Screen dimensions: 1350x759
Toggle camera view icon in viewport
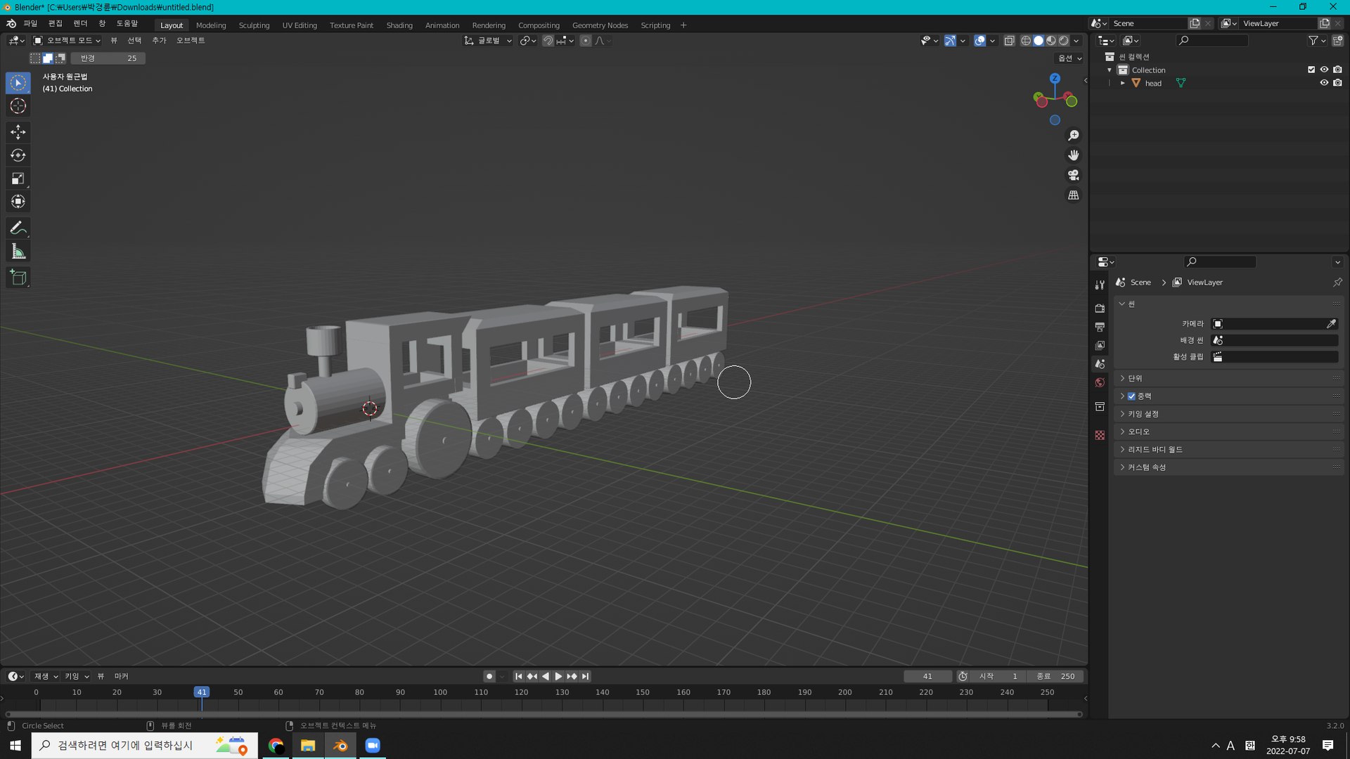coord(1074,175)
